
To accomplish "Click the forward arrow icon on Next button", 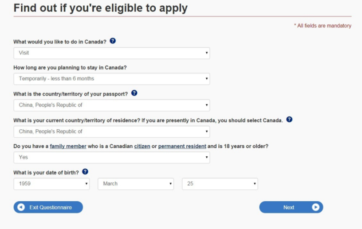I will click(315, 207).
